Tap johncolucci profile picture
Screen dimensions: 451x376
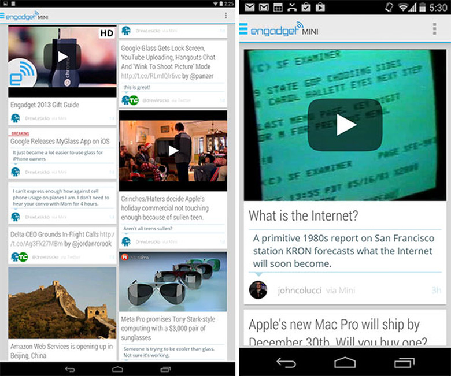click(258, 290)
